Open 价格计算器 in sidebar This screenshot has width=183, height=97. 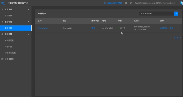[x=9, y=59]
